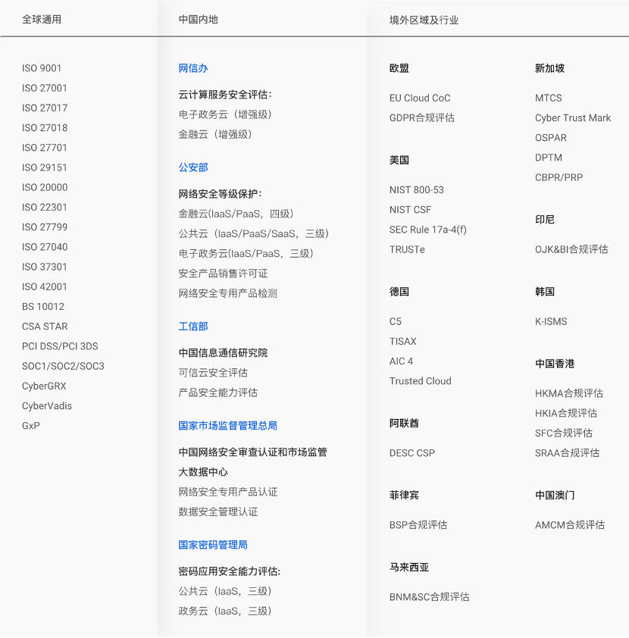Click the 网信办 heading link
The image size is (629, 638).
tap(193, 68)
